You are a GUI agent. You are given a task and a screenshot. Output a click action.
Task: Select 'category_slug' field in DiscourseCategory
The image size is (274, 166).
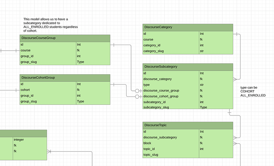tap(154, 51)
